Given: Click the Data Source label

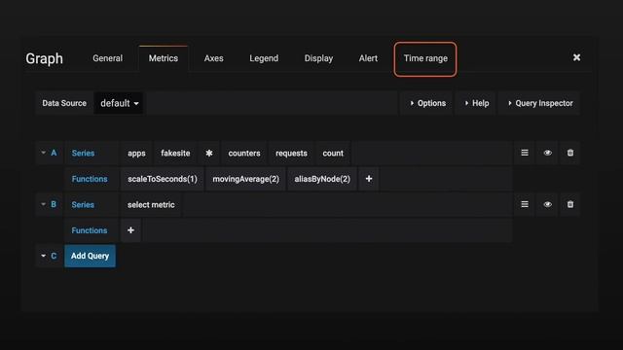Looking at the screenshot, I should [64, 103].
